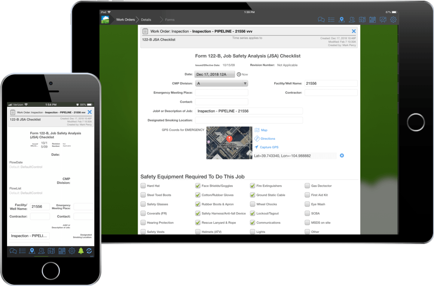Open folded map icon in iPad toolbar
Screen dimensions: 434x286
pos(362,20)
